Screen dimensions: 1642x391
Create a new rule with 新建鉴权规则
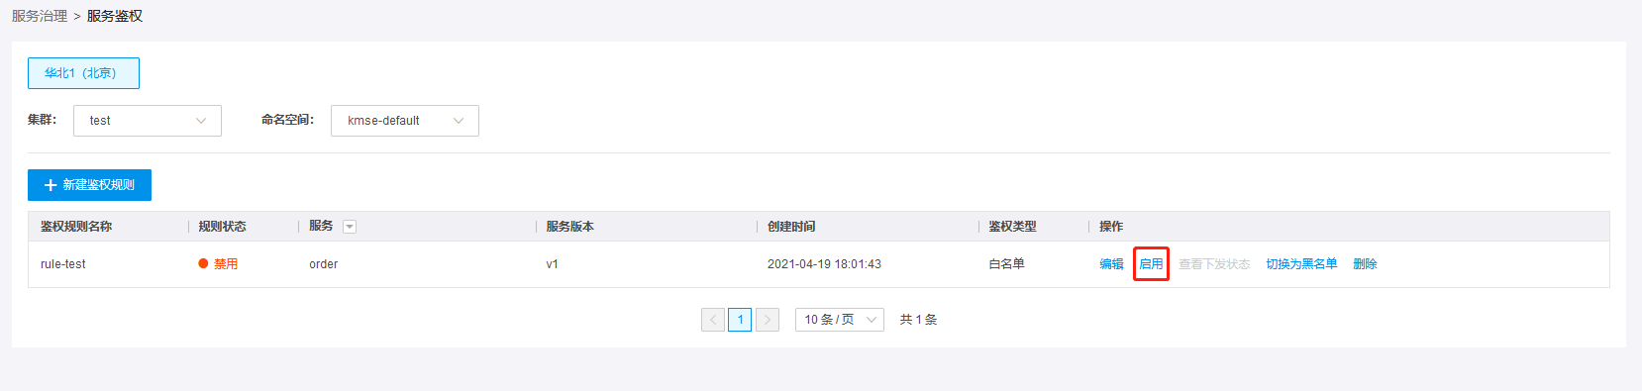tap(89, 185)
